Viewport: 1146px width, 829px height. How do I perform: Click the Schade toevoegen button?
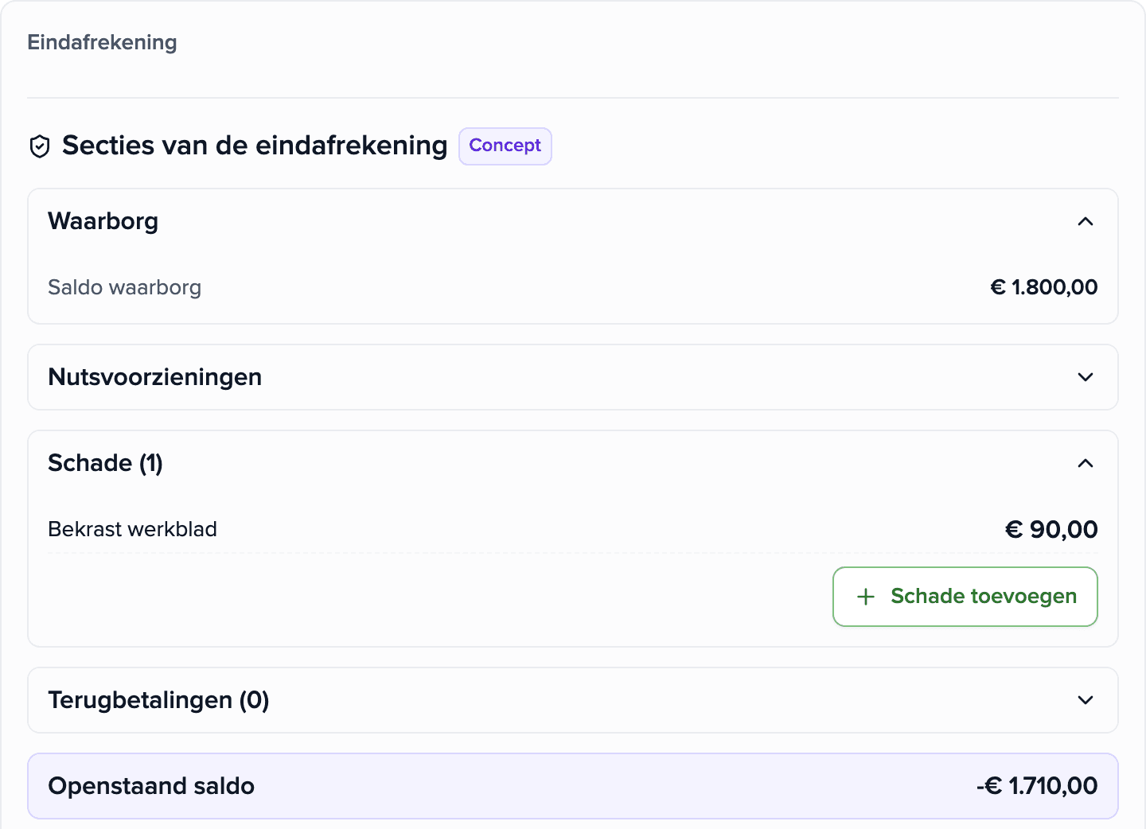pyautogui.click(x=965, y=597)
